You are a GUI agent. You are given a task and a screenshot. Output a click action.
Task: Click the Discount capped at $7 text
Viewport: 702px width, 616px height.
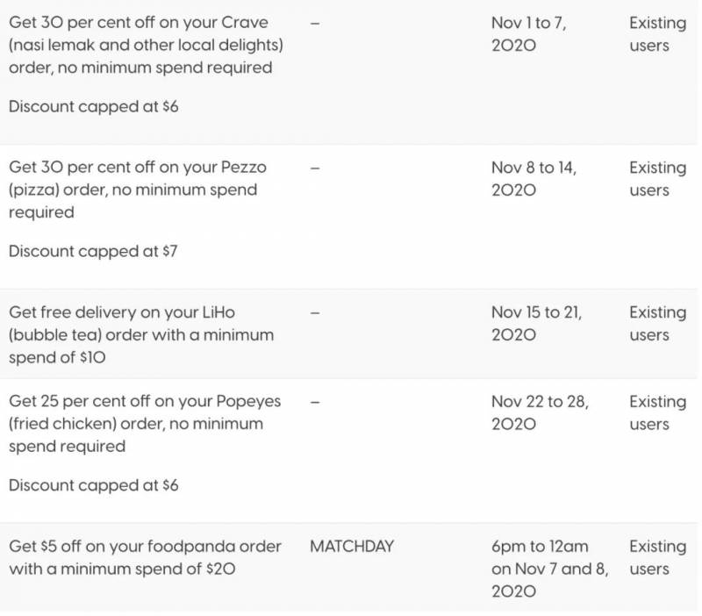click(x=93, y=251)
